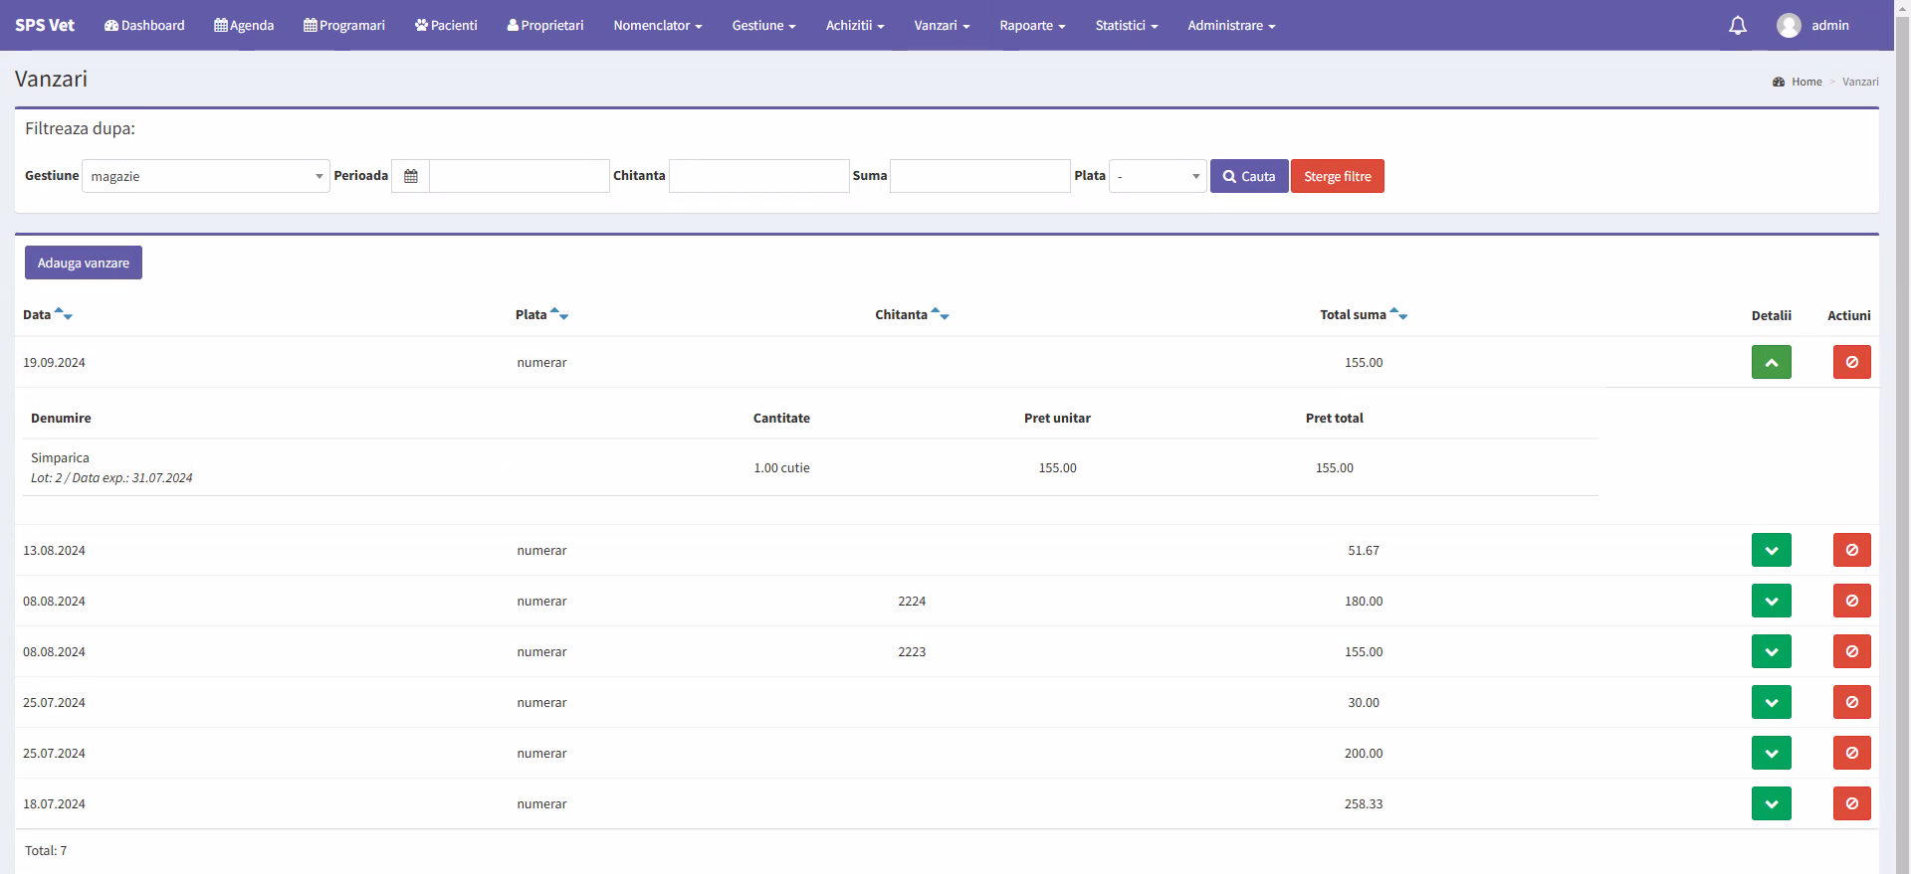Click the notifications bell icon
This screenshot has width=1911, height=874.
click(x=1737, y=26)
